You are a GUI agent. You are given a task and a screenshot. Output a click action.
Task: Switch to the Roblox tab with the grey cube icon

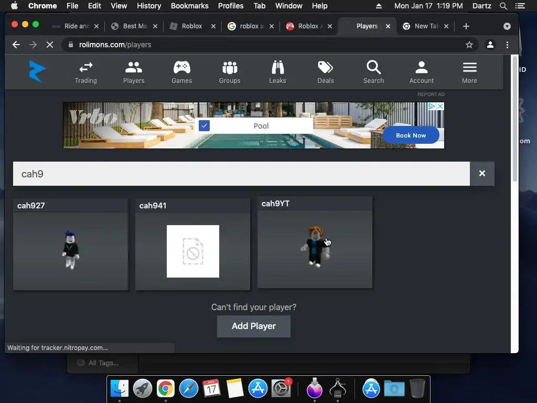pyautogui.click(x=192, y=26)
